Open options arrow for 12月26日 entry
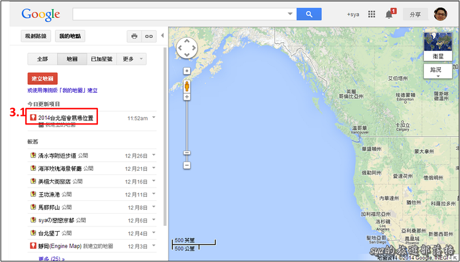This screenshot has width=460, height=262. [x=154, y=155]
